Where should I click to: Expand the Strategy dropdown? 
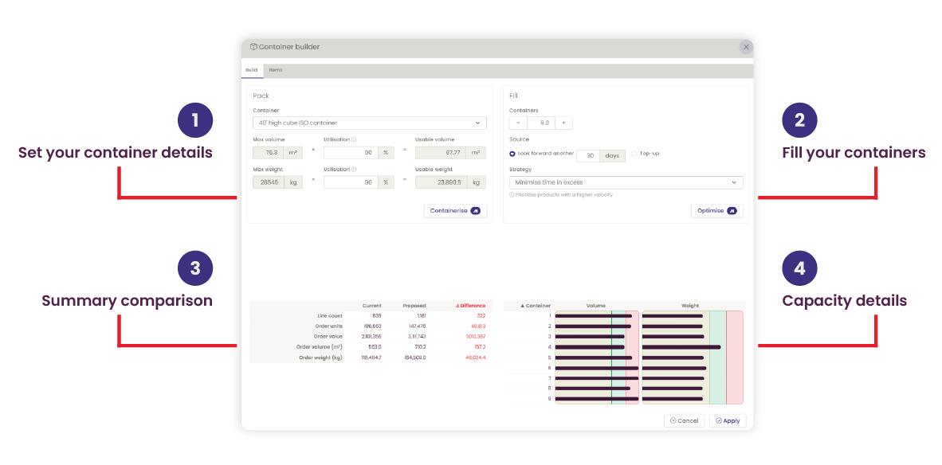626,182
